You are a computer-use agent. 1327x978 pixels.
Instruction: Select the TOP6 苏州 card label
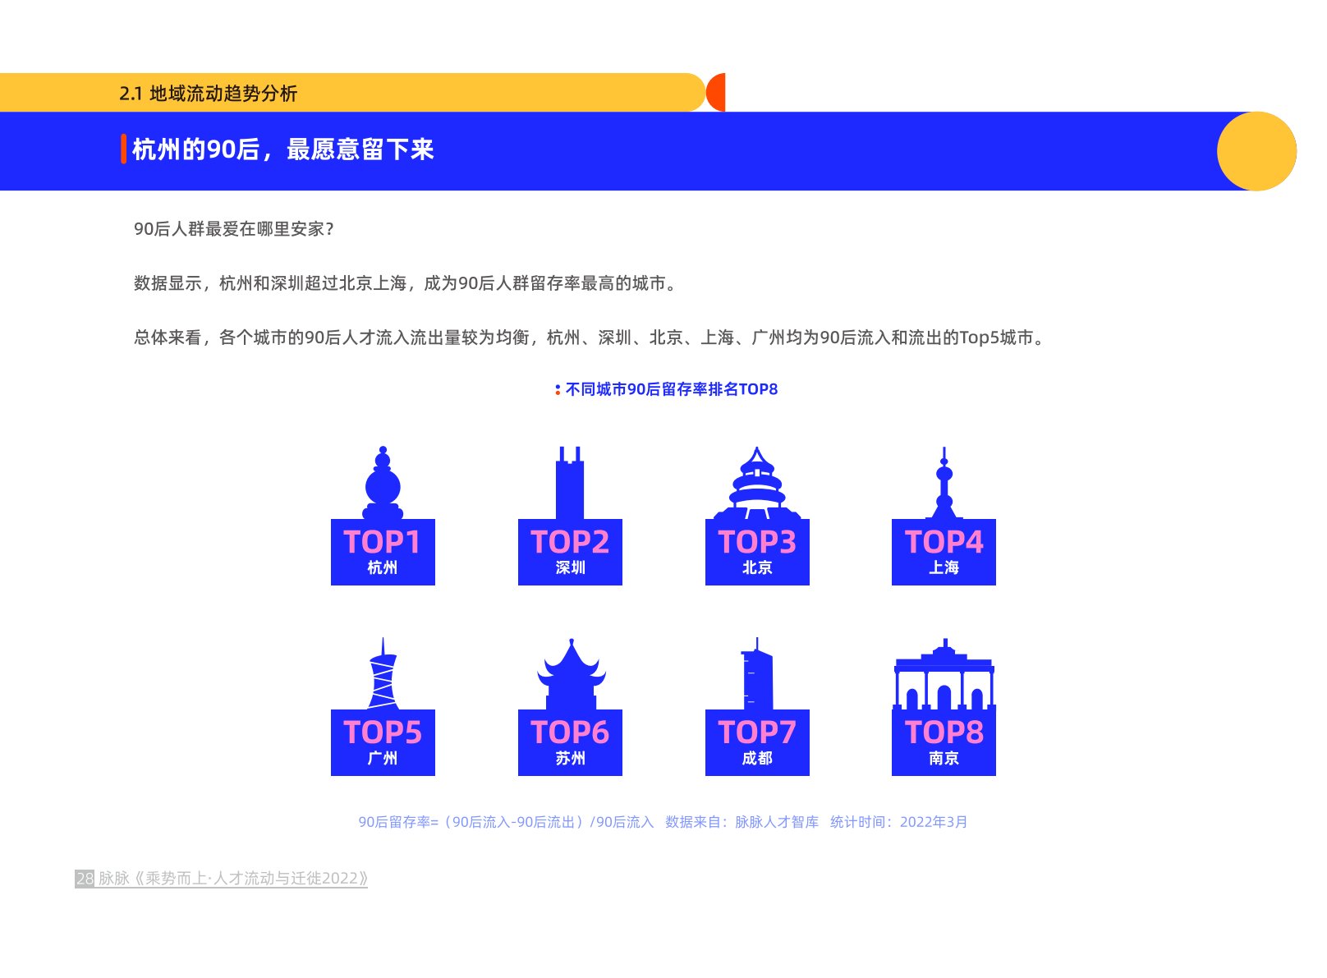click(570, 742)
